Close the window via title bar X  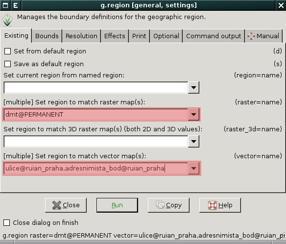[281, 5]
